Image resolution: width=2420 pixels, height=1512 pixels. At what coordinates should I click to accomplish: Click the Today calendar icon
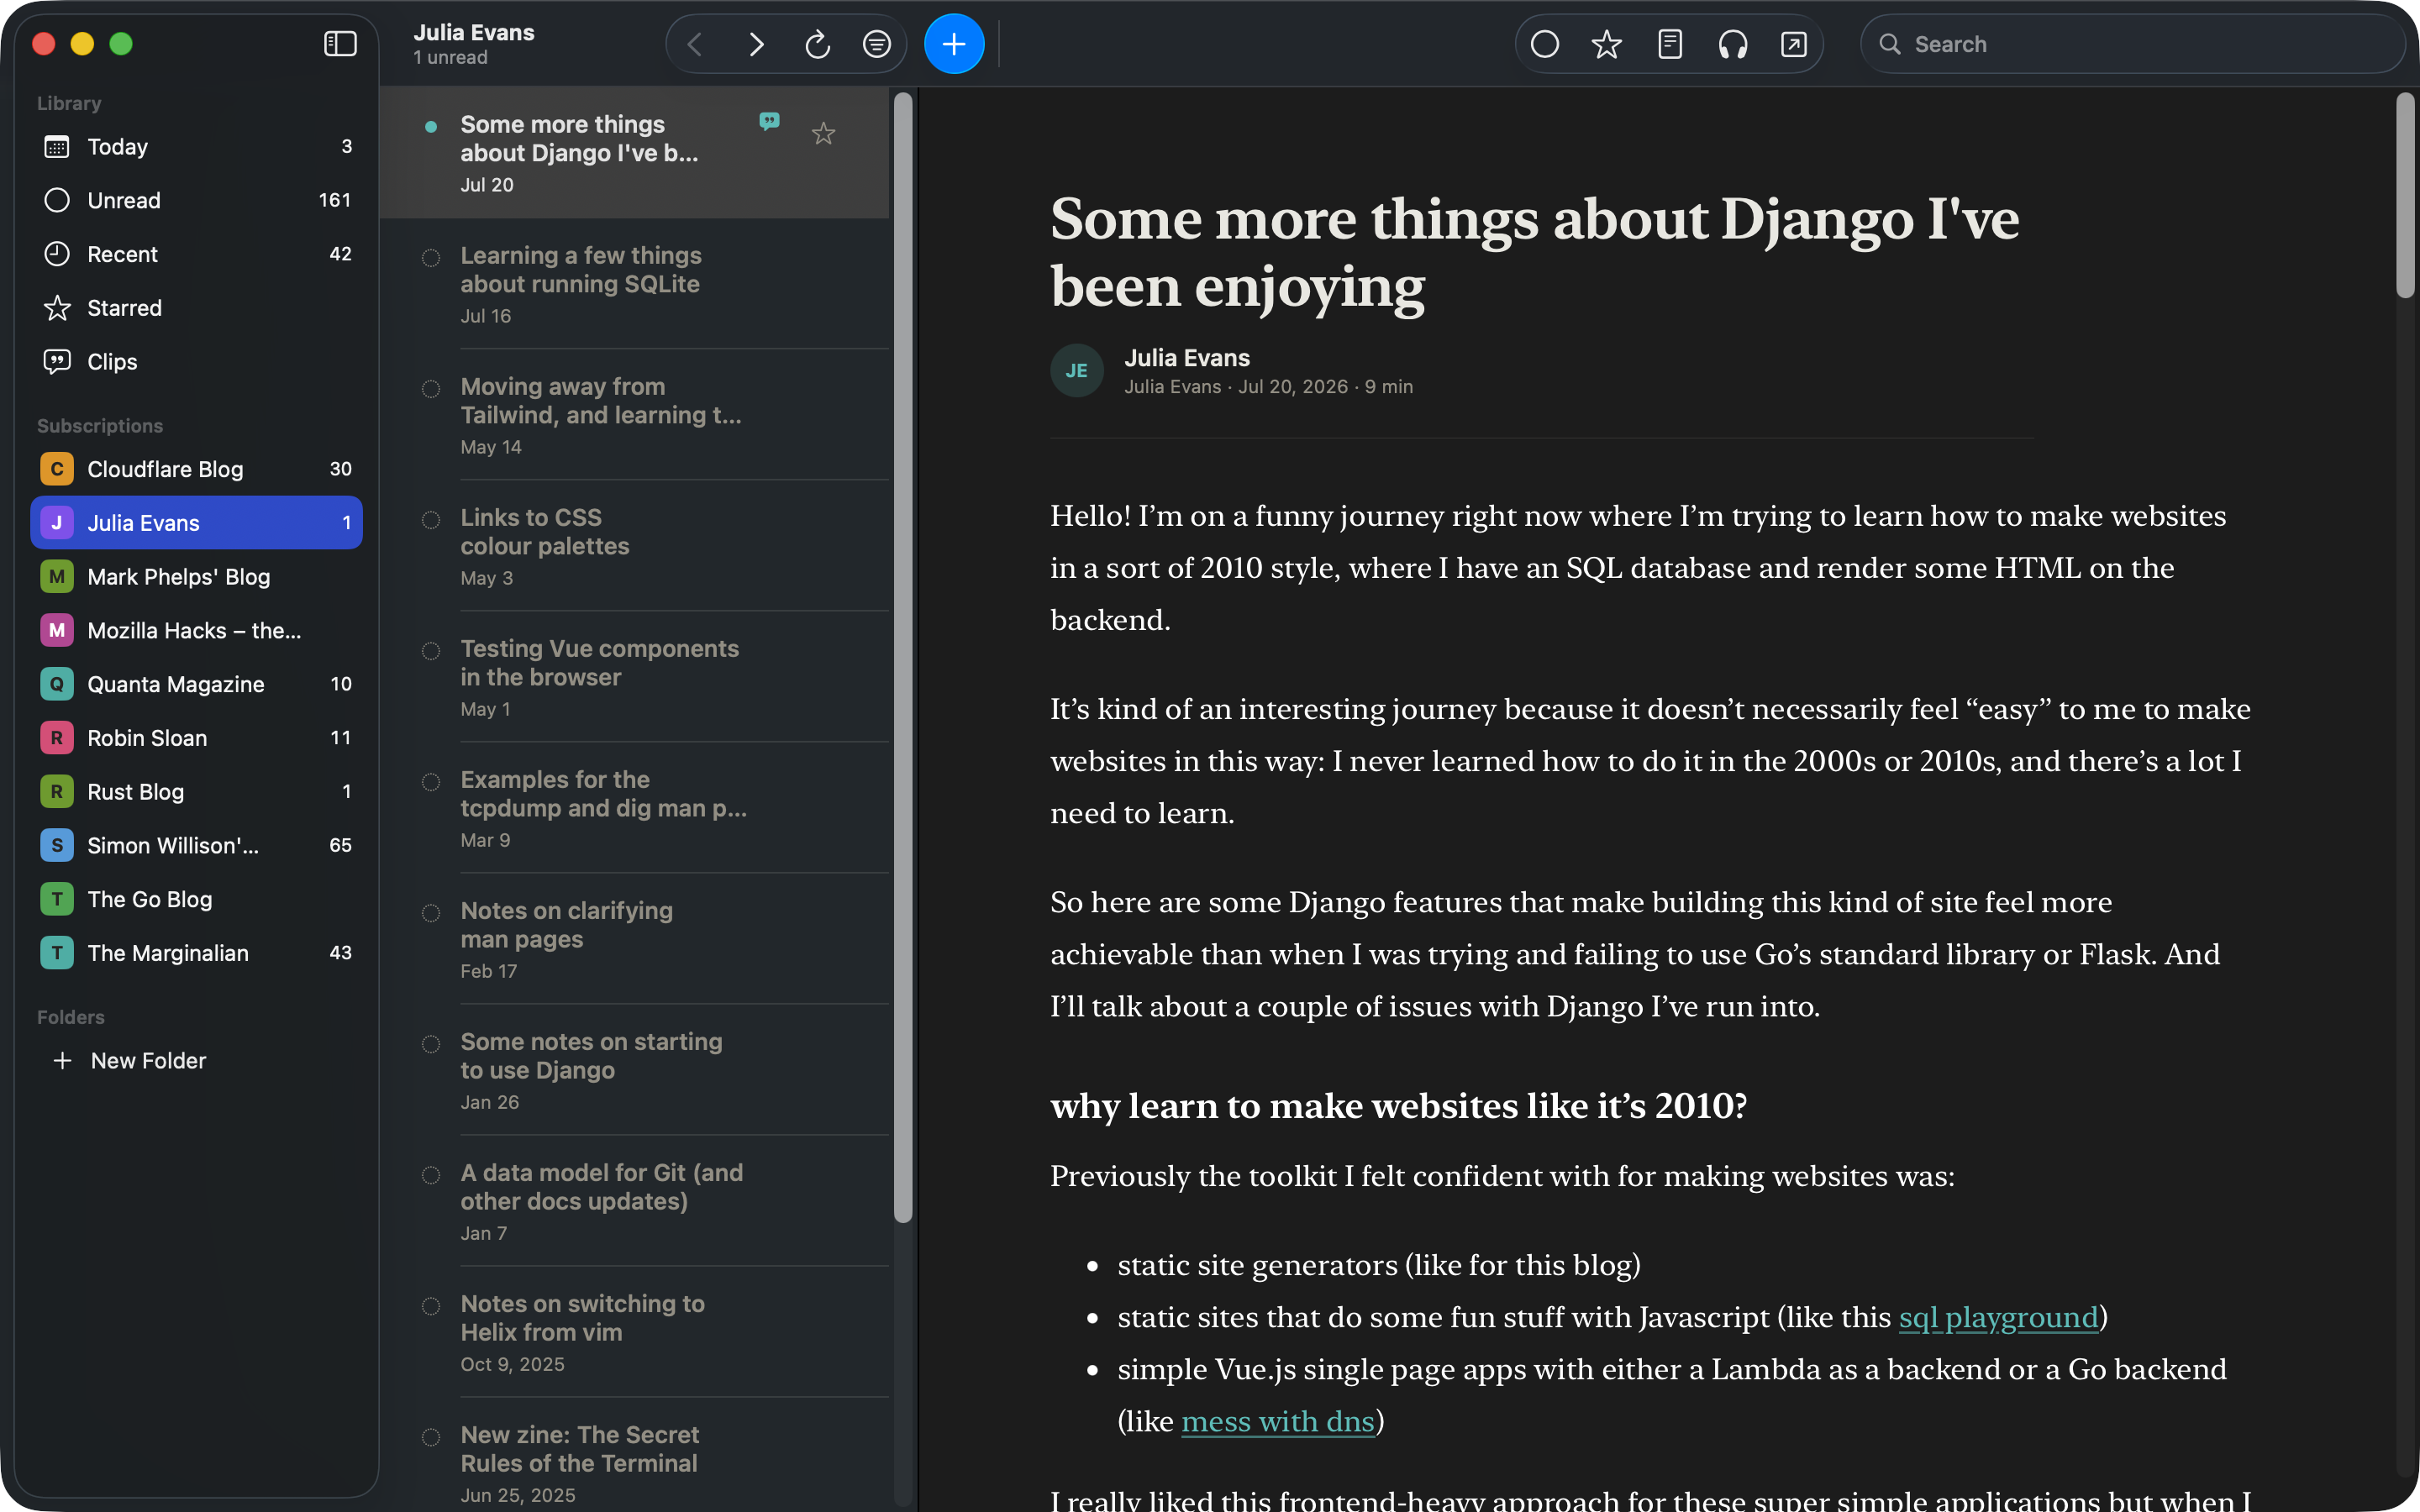(x=57, y=147)
